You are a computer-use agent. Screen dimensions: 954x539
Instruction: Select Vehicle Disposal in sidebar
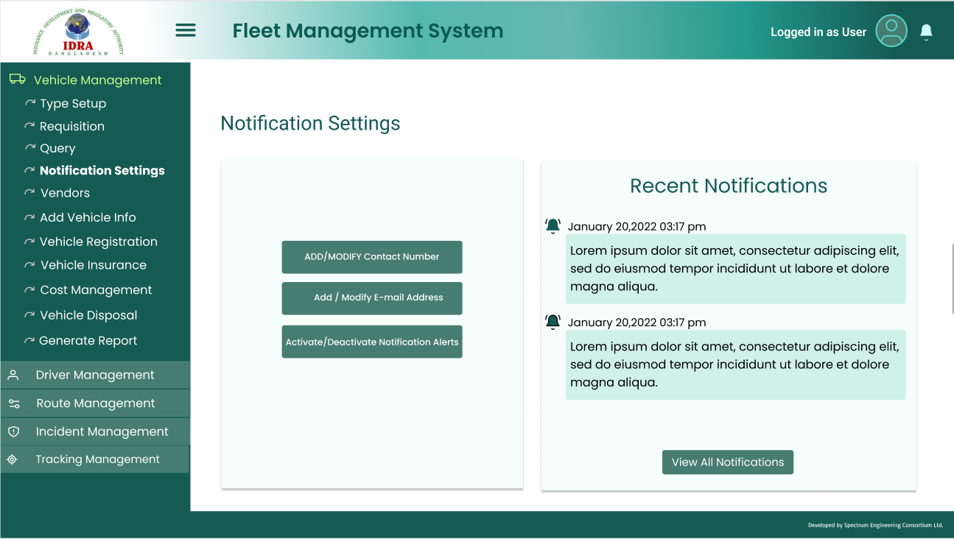pos(88,314)
